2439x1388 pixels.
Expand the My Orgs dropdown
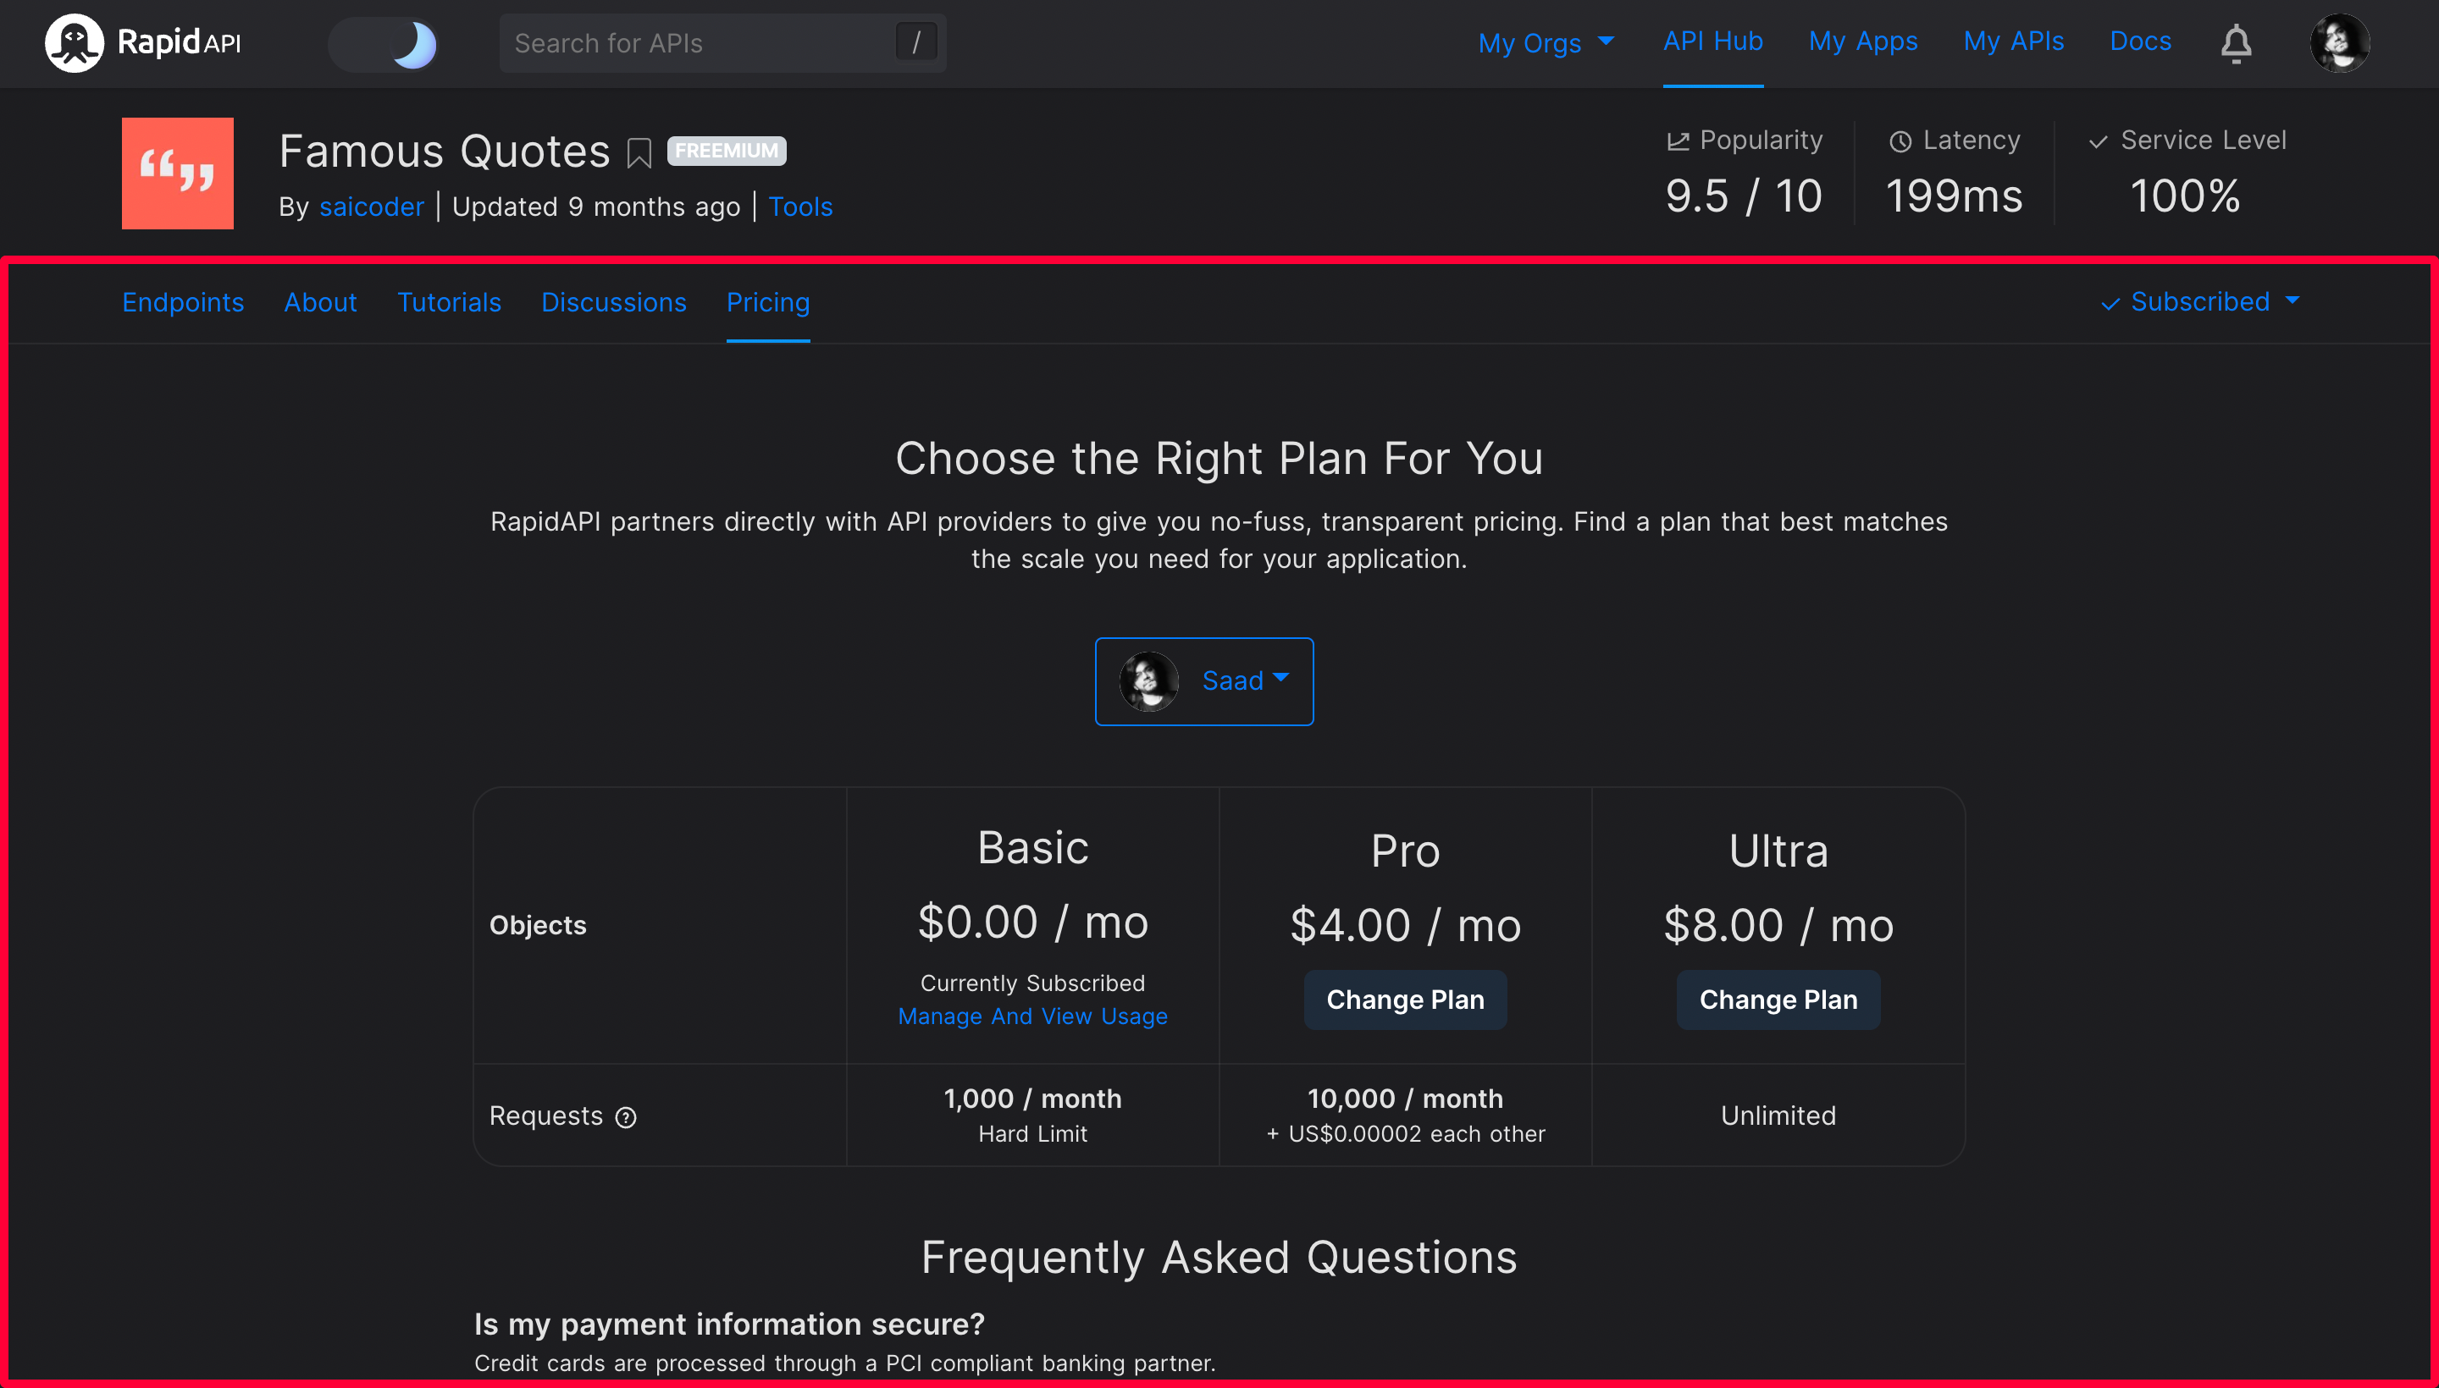(x=1546, y=43)
